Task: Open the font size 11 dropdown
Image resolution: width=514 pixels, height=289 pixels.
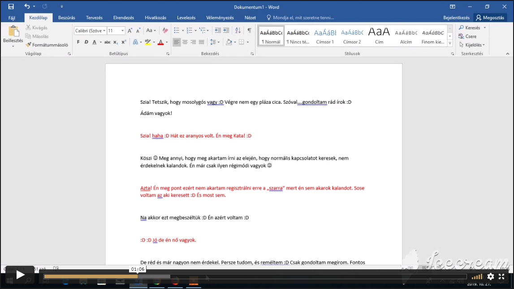Action: tap(123, 31)
